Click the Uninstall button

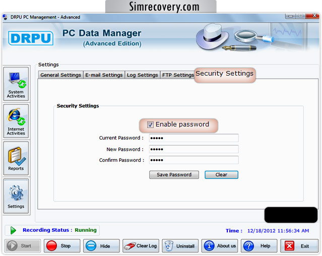pyautogui.click(x=180, y=246)
